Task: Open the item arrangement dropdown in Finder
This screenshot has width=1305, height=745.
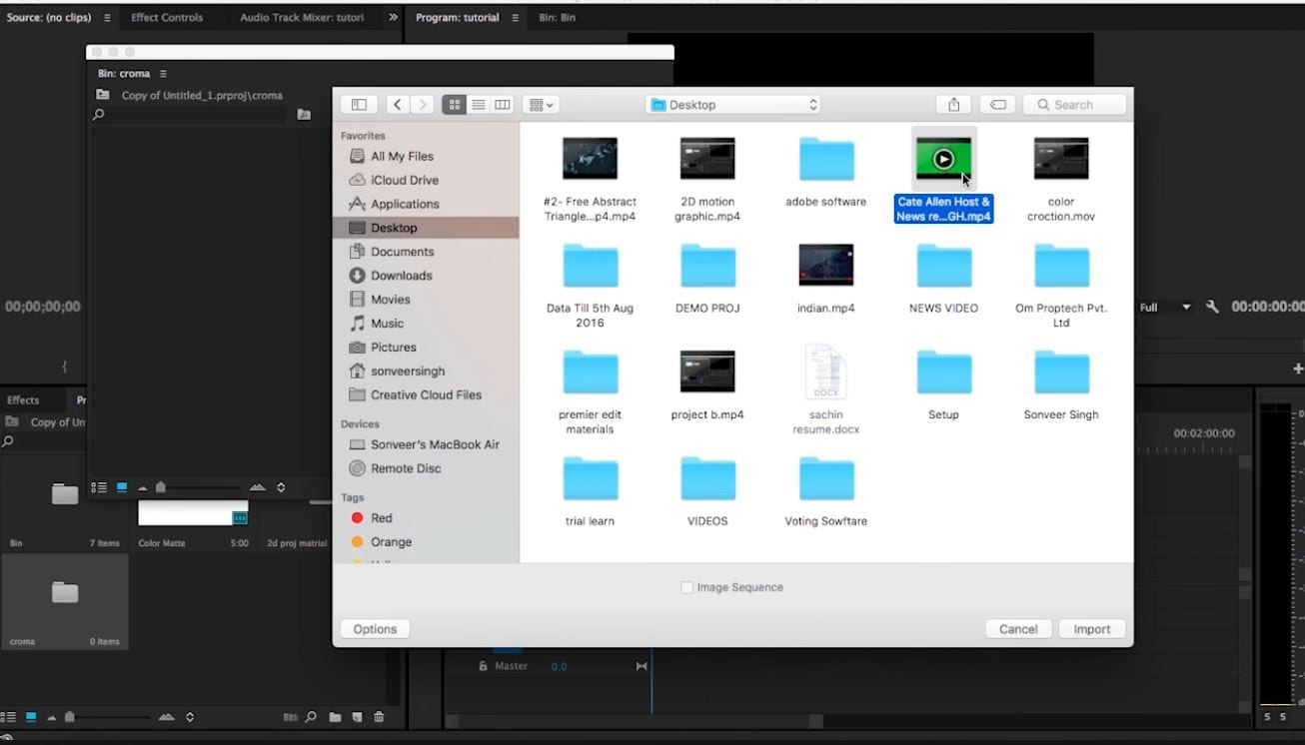Action: pyautogui.click(x=540, y=104)
